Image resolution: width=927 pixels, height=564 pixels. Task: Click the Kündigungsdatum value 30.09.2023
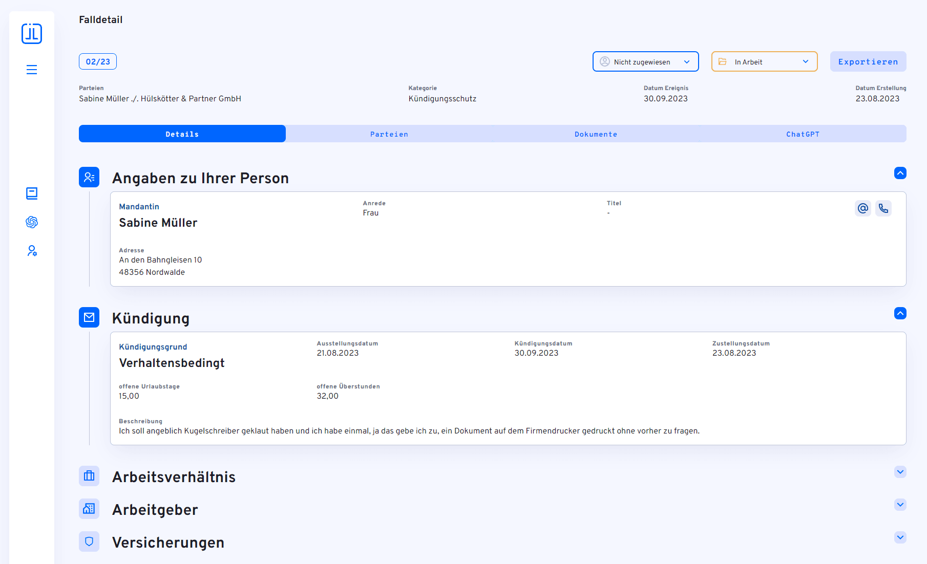click(536, 353)
